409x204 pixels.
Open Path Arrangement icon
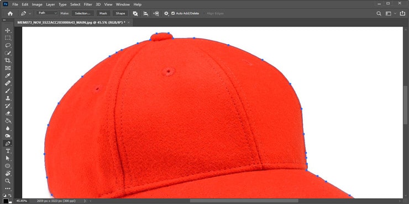[156, 14]
